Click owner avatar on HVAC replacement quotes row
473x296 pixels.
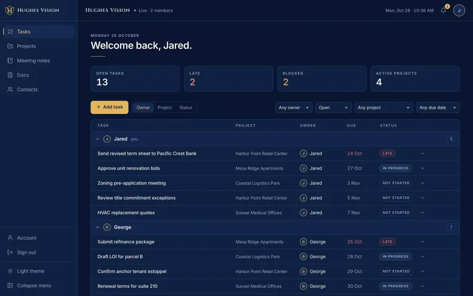303,213
